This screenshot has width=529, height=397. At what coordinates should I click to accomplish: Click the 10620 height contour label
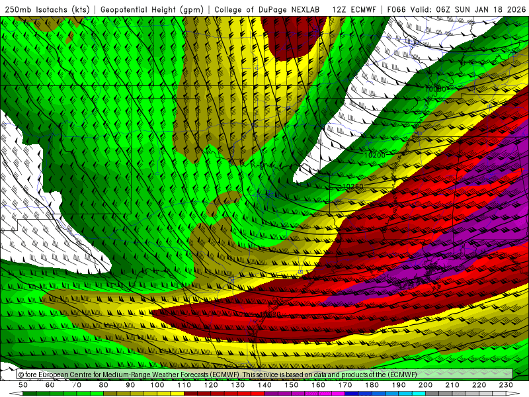click(x=270, y=315)
